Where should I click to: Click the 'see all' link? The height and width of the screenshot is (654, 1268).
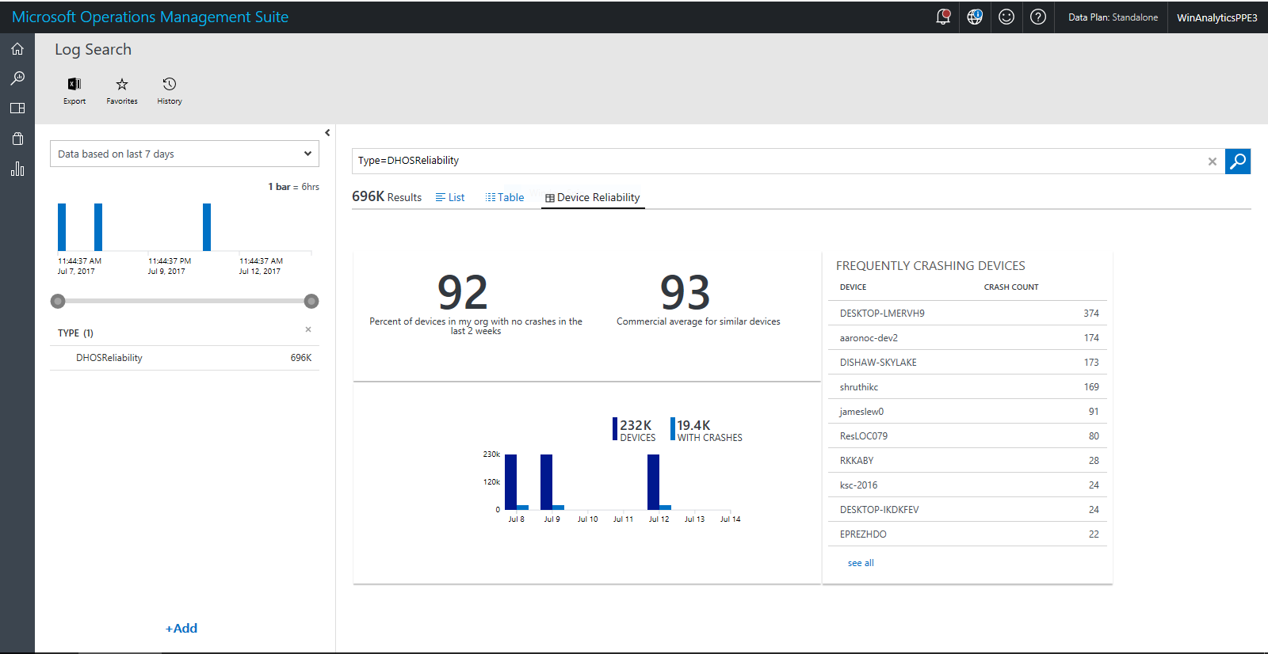tap(861, 563)
